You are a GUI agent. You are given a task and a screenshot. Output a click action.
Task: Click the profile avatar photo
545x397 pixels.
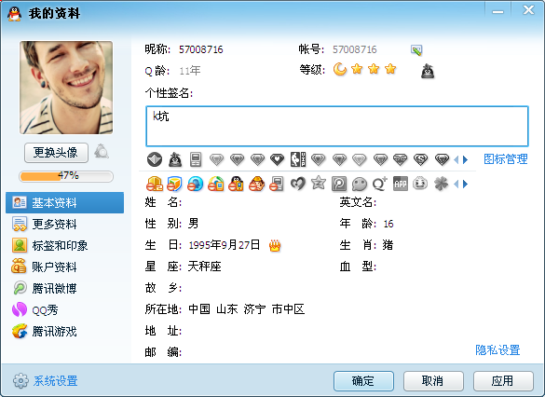pyautogui.click(x=66, y=88)
